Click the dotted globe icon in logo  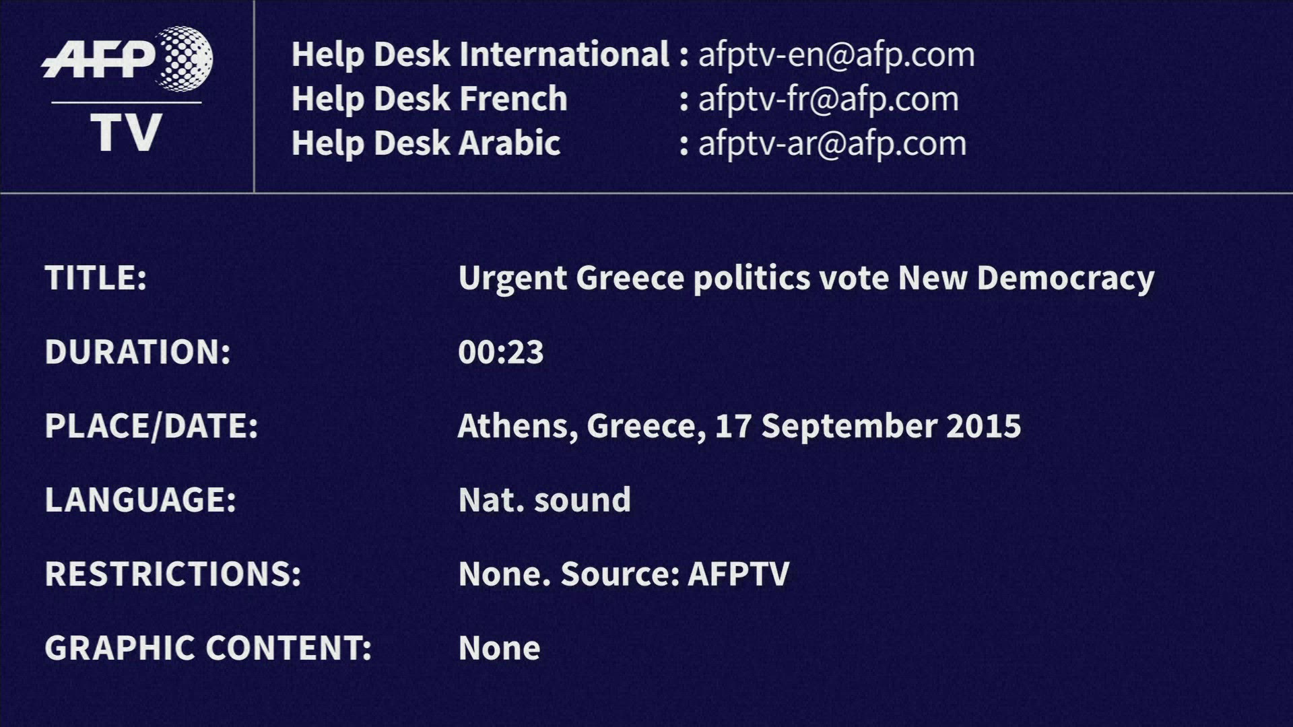point(184,59)
